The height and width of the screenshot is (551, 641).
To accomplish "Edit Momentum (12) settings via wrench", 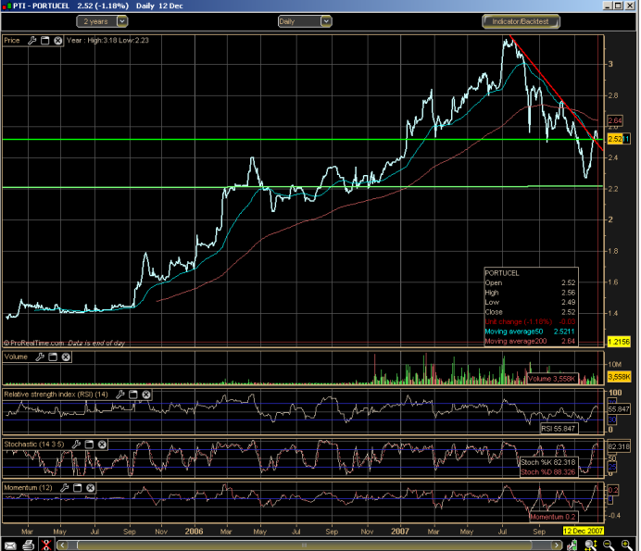I will 66,487.
